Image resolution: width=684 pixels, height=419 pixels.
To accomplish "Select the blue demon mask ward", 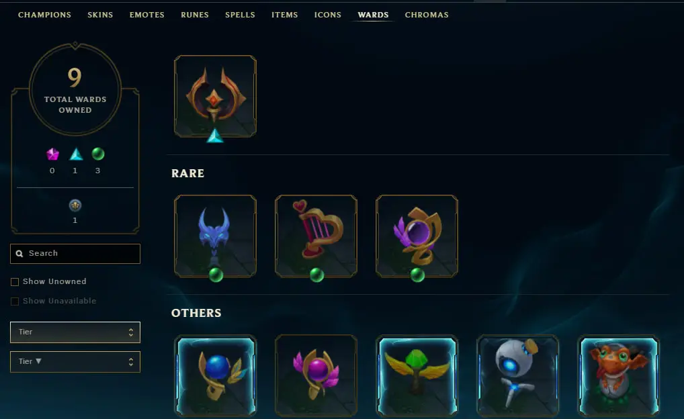I will [215, 236].
